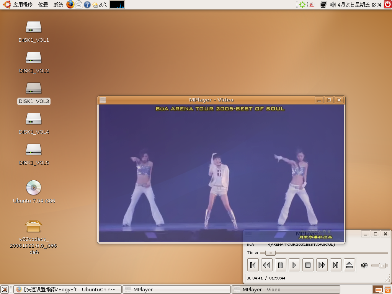The width and height of the screenshot is (392, 294).
Task: Close the MPlayer control window
Action: coord(385,234)
